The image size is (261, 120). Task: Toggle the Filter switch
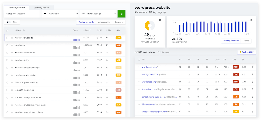tap(9, 22)
